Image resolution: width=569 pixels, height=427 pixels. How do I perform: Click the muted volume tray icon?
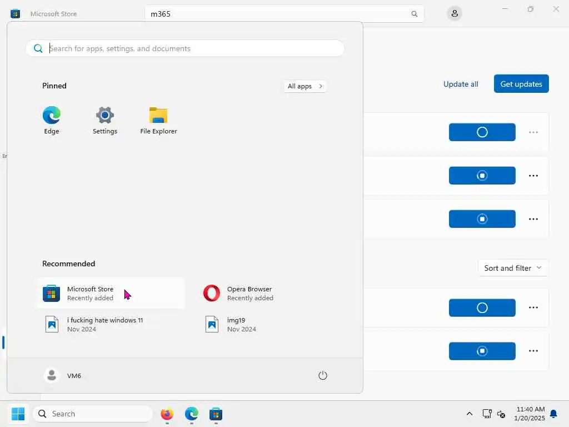point(501,414)
